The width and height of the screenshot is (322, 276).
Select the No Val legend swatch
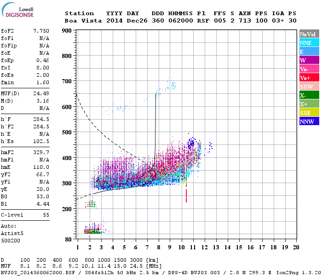(309, 34)
